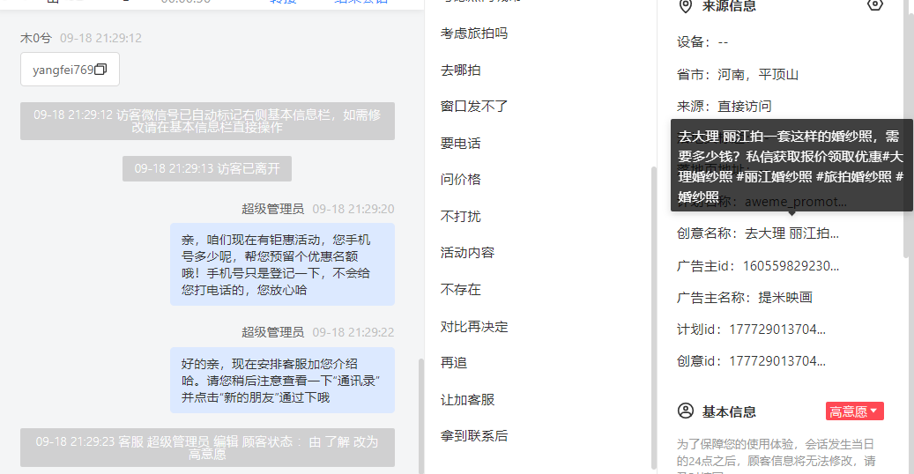This screenshot has width=914, height=474.
Task: Click the right info panel scrollbar
Action: 906,129
